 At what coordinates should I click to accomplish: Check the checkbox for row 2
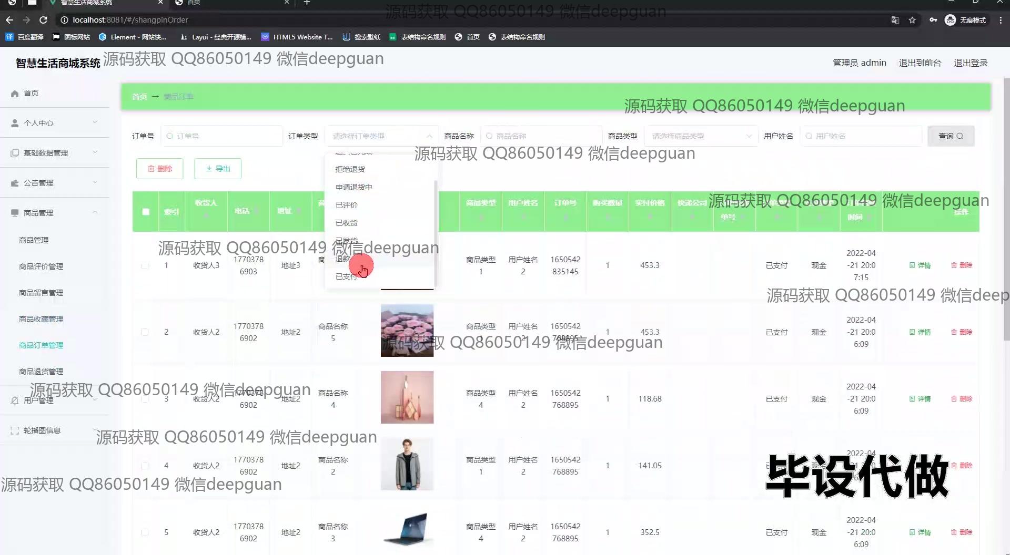145,332
